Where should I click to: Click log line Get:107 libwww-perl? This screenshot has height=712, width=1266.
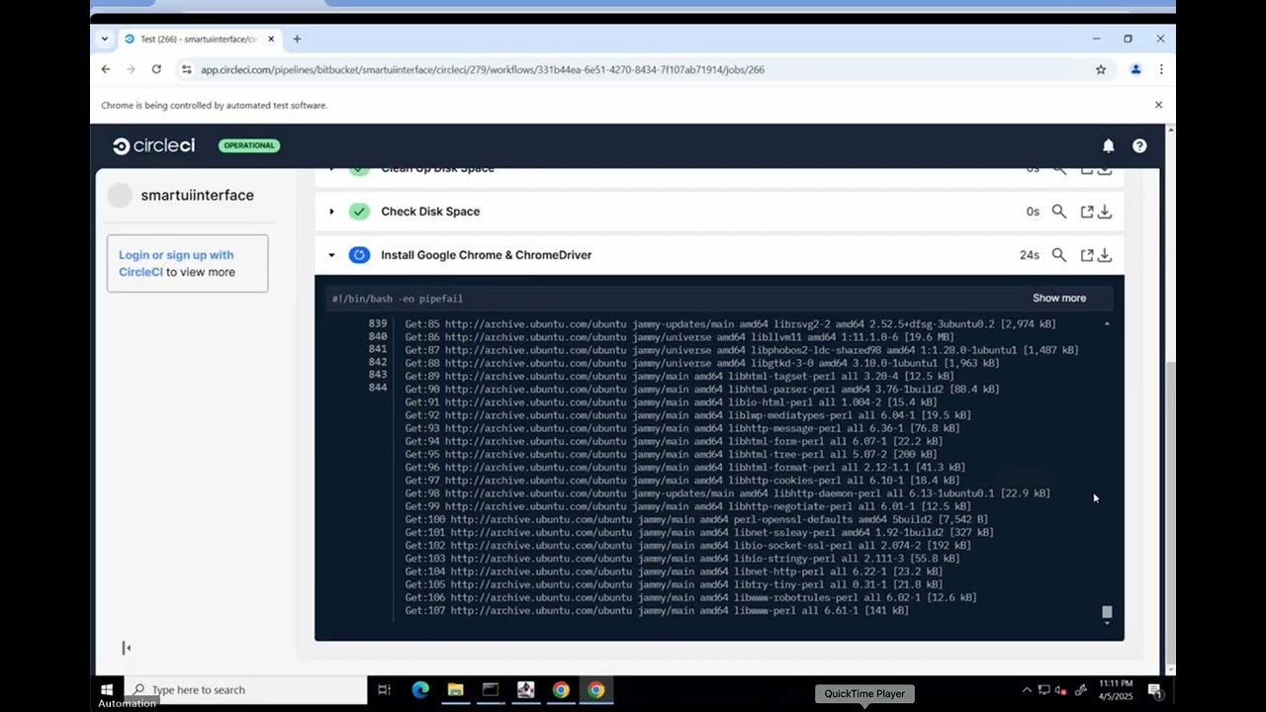[657, 611]
